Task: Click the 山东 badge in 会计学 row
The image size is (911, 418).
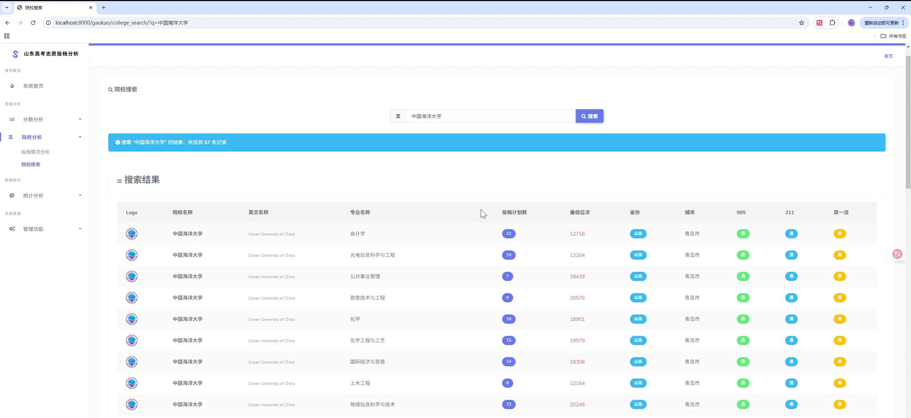Action: (638, 234)
